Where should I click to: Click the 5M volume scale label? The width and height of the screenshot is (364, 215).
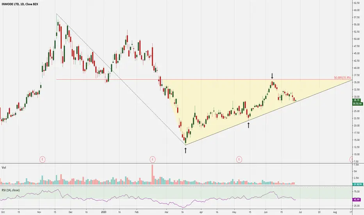355,171
